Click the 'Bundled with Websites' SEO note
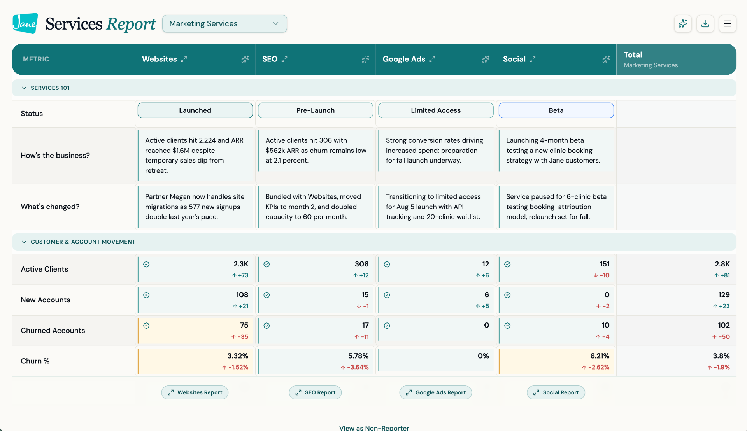This screenshot has width=747, height=431. 313,207
